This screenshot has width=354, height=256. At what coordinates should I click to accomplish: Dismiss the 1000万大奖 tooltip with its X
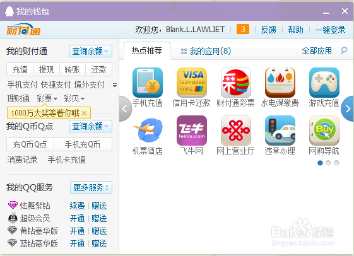pyautogui.click(x=84, y=113)
